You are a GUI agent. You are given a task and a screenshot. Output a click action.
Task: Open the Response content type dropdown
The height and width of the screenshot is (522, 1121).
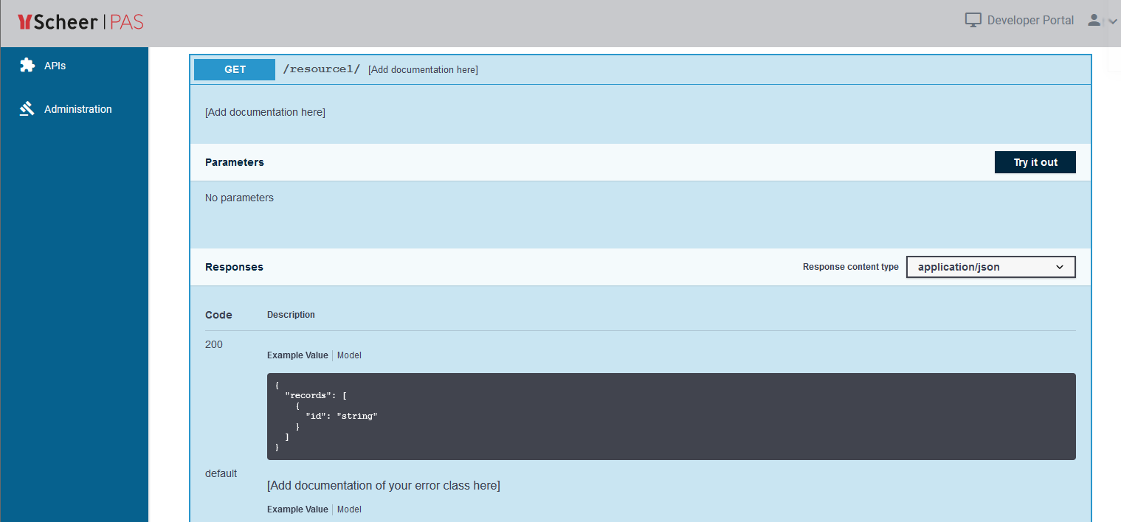click(990, 267)
